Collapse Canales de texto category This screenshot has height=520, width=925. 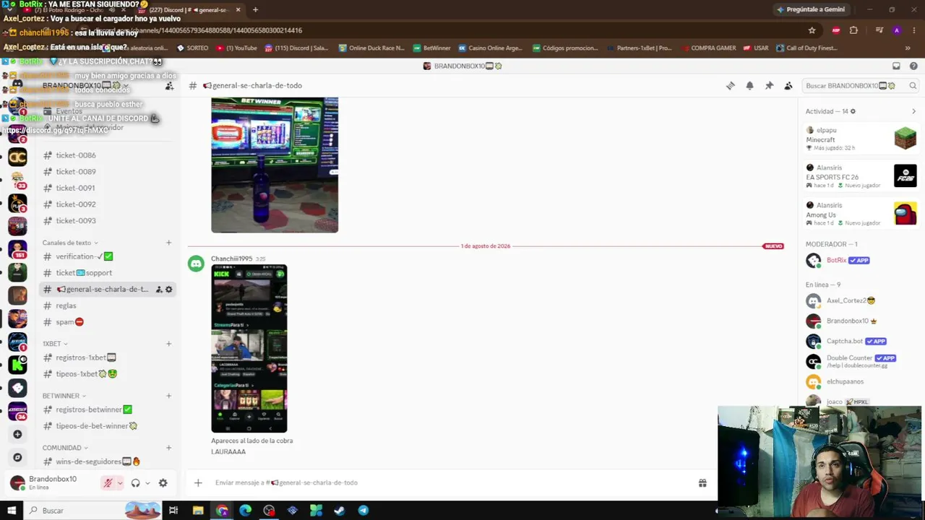[x=70, y=243]
